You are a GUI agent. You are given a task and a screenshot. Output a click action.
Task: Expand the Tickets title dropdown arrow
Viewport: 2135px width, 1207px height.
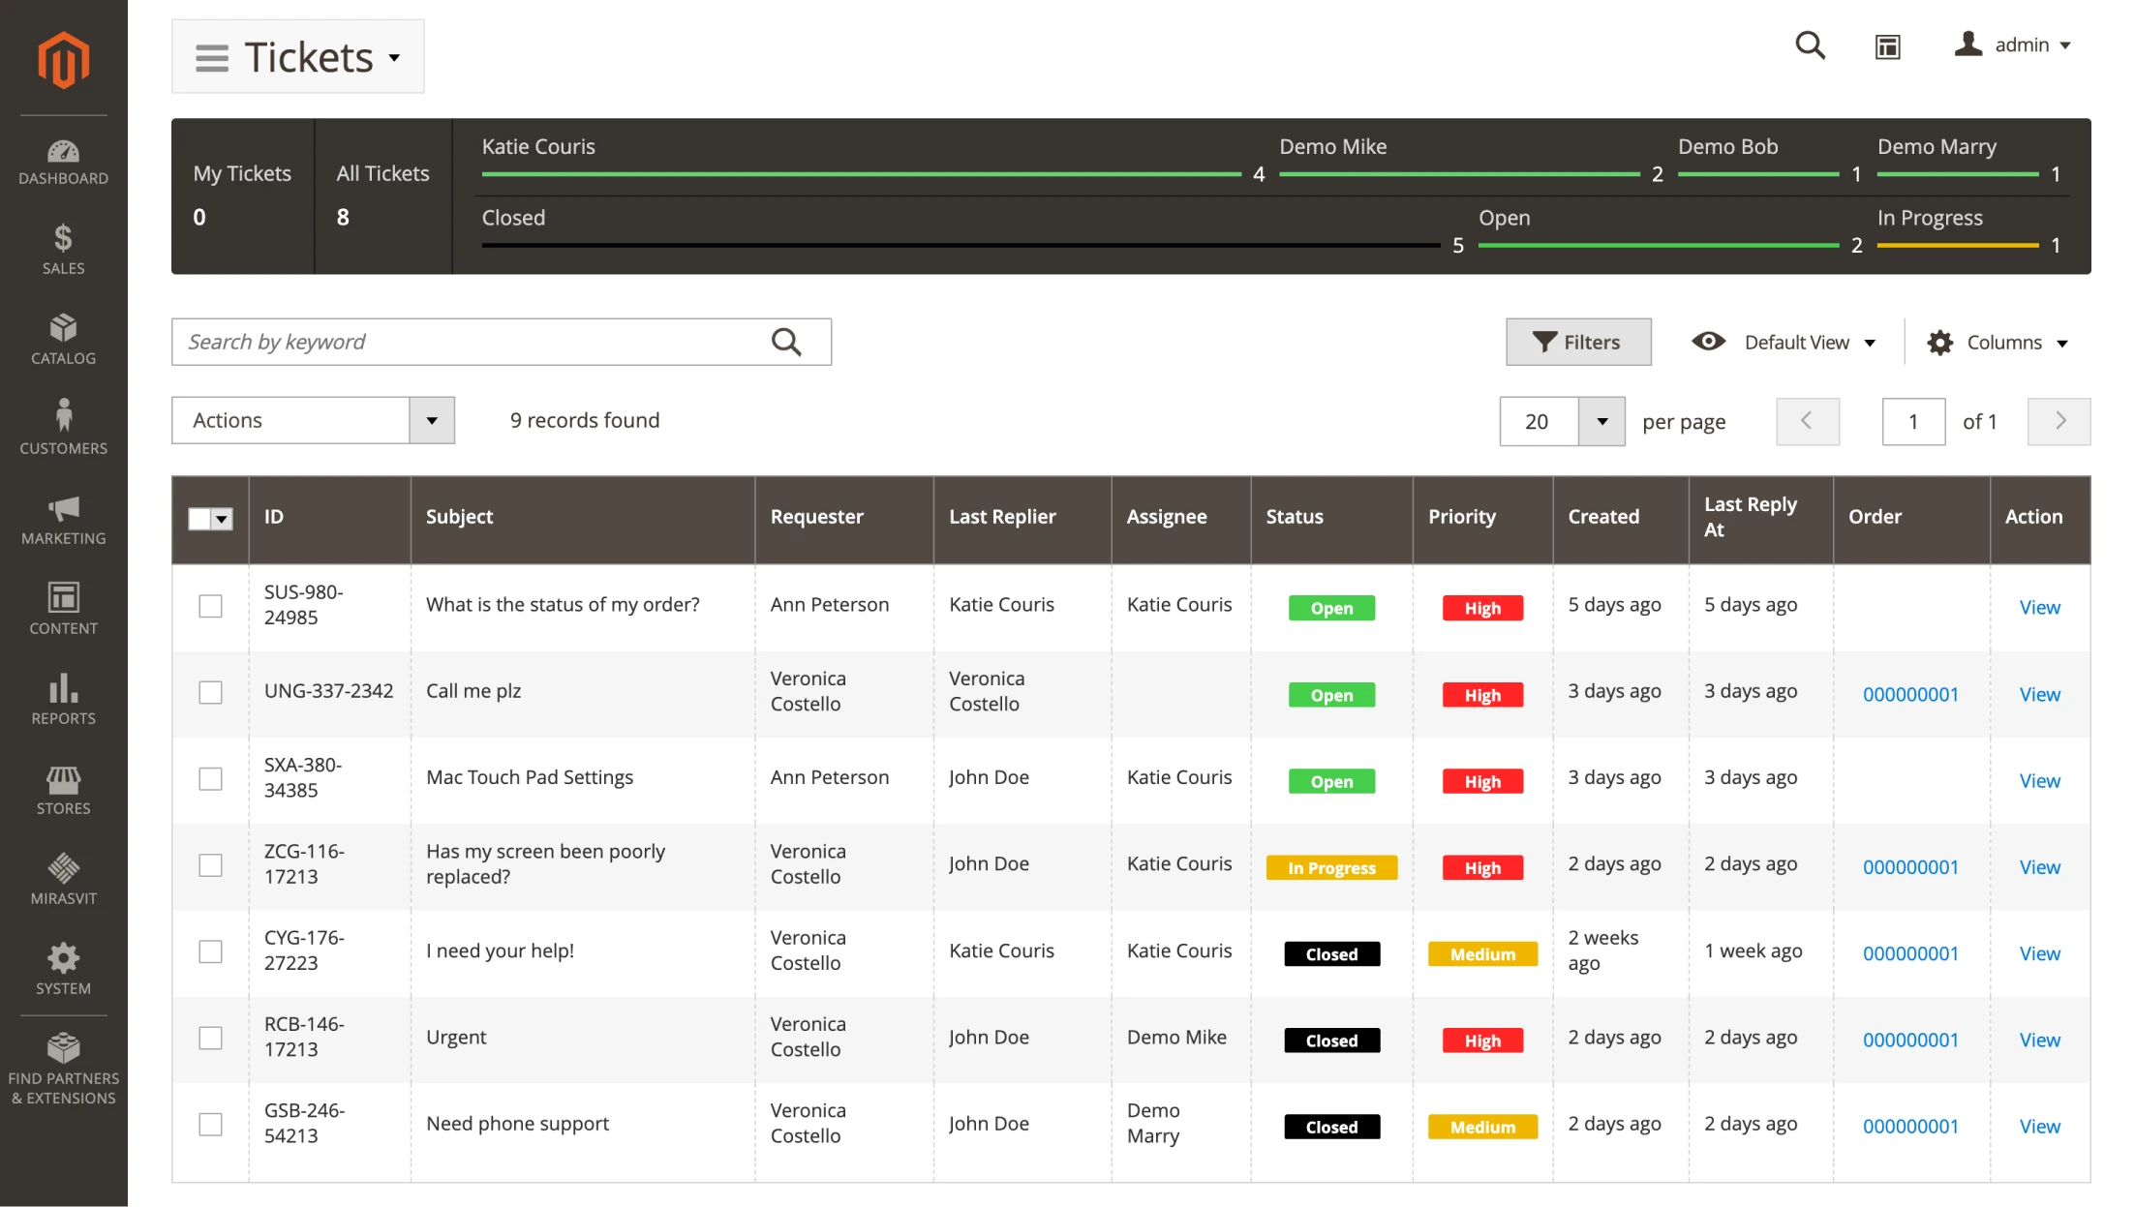[394, 58]
